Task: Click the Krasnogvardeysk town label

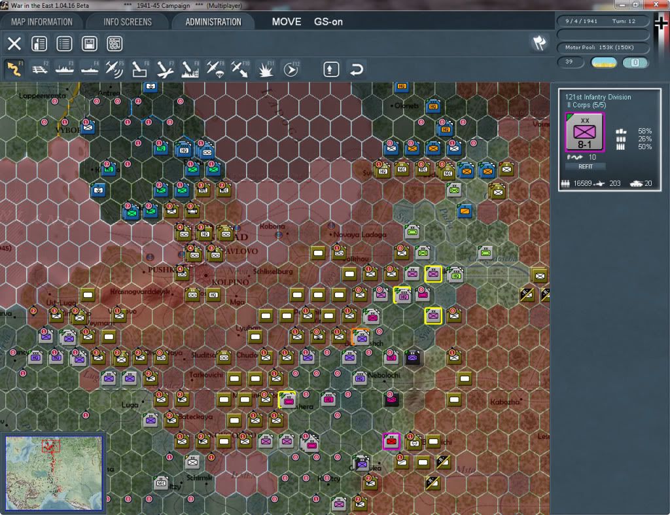Action: click(140, 291)
